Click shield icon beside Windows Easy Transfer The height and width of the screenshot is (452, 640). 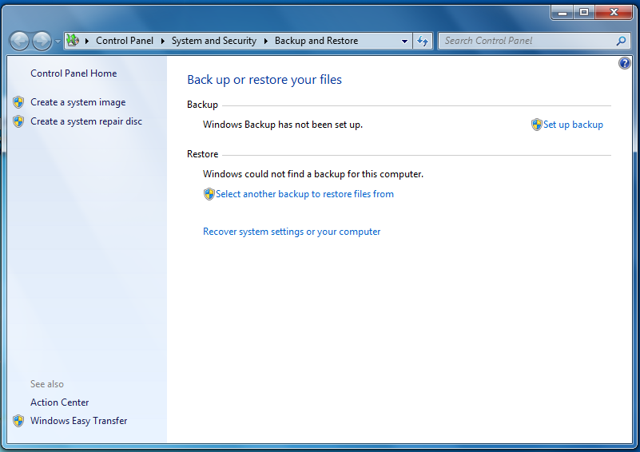point(18,421)
